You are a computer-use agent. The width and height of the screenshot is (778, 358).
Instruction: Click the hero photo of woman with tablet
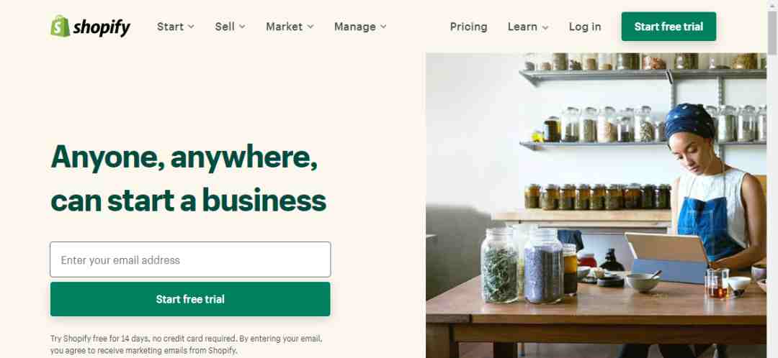tap(596, 205)
